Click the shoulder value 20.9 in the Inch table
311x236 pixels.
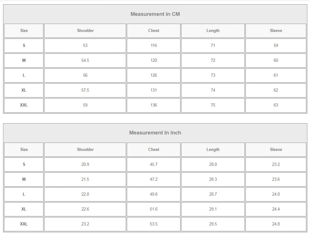pos(85,164)
